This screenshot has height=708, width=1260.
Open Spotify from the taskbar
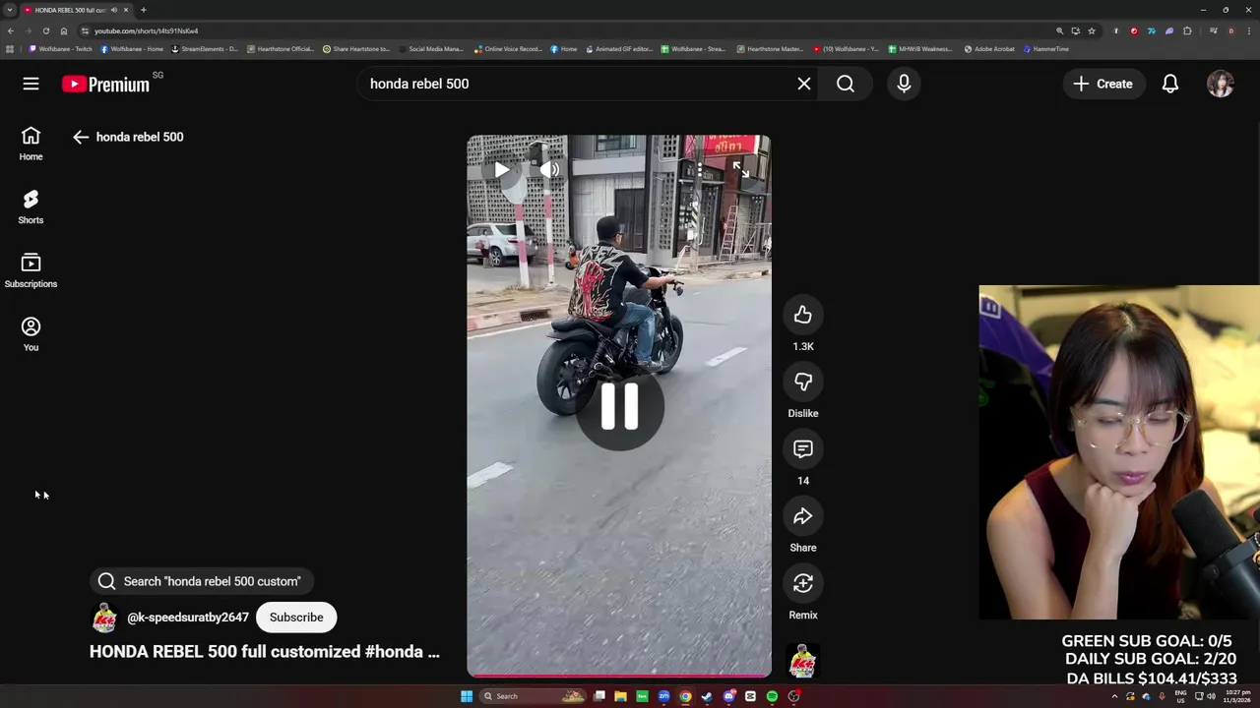[772, 696]
